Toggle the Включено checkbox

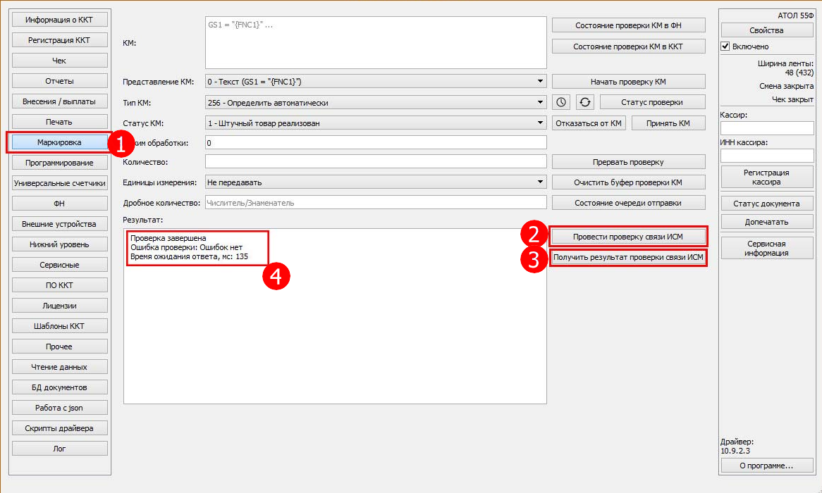tap(725, 46)
